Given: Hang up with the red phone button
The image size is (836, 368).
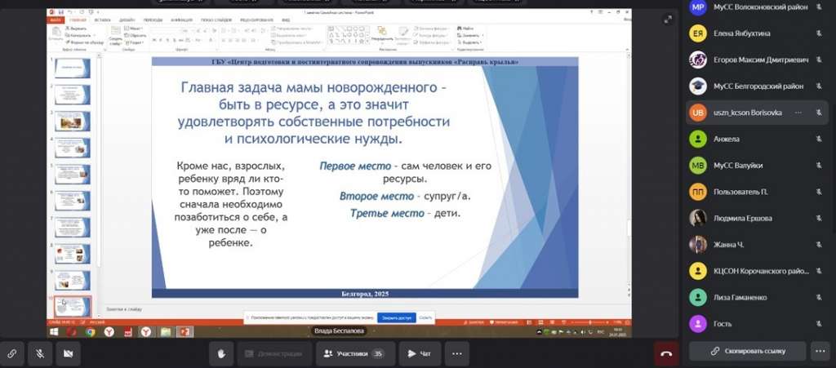Looking at the screenshot, I should pos(666,353).
